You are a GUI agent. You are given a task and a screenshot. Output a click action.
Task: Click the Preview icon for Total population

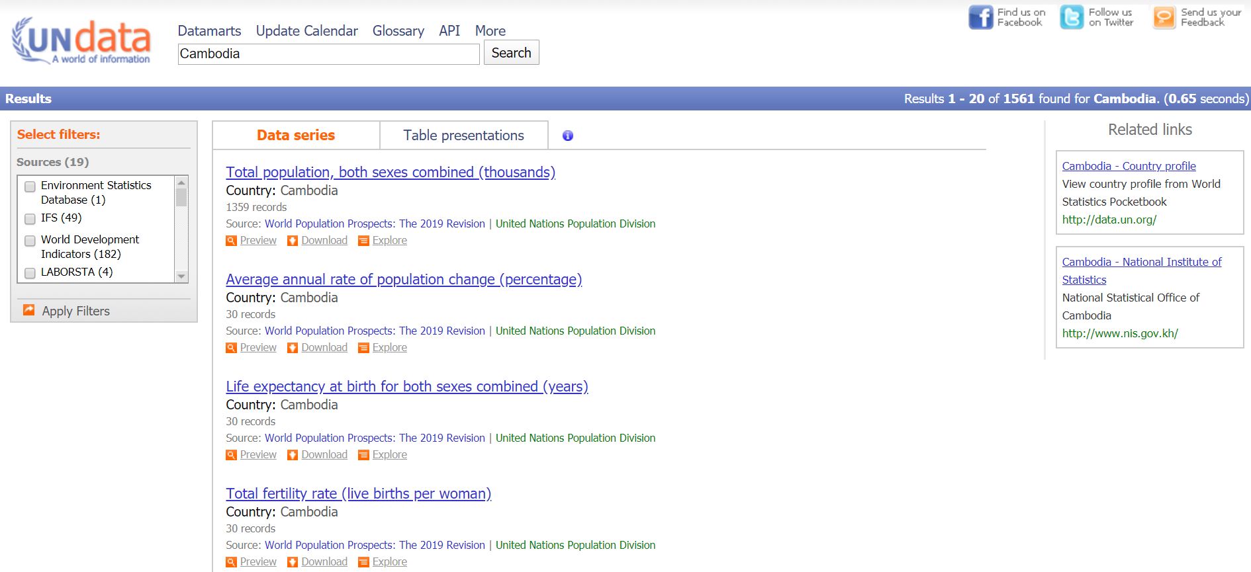pos(231,241)
